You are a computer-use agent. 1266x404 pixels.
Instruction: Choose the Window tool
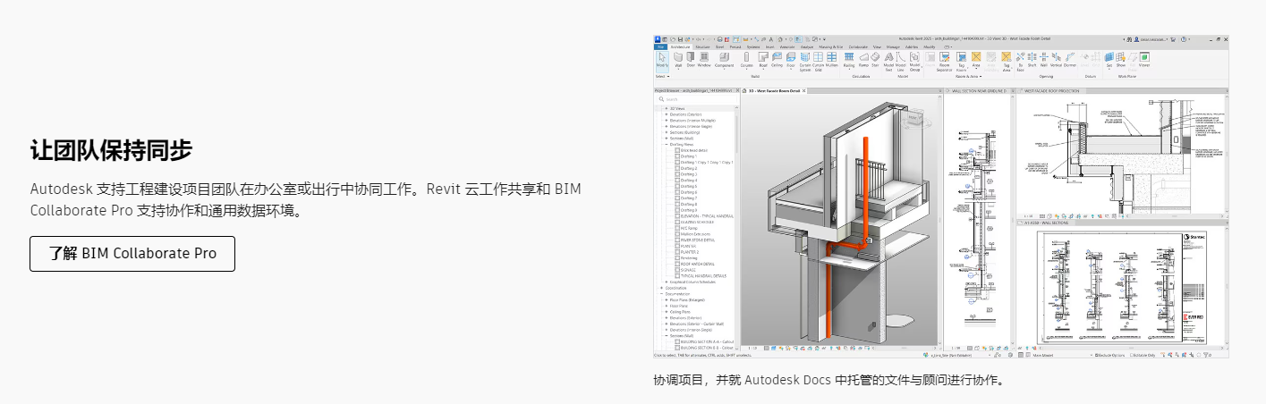704,59
